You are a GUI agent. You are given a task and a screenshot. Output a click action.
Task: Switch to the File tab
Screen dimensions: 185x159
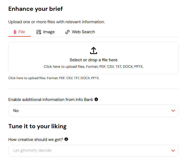(x=19, y=32)
